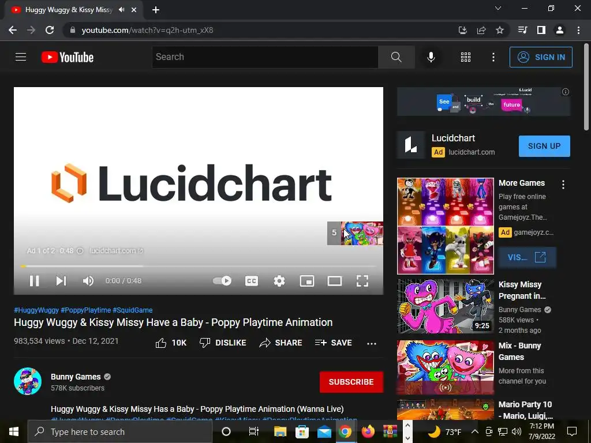Click Sign In button
The image size is (591, 443).
pos(541,57)
